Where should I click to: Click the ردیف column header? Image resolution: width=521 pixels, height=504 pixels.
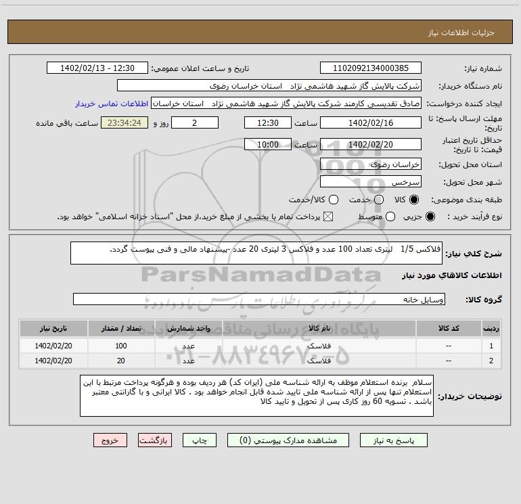(x=491, y=328)
